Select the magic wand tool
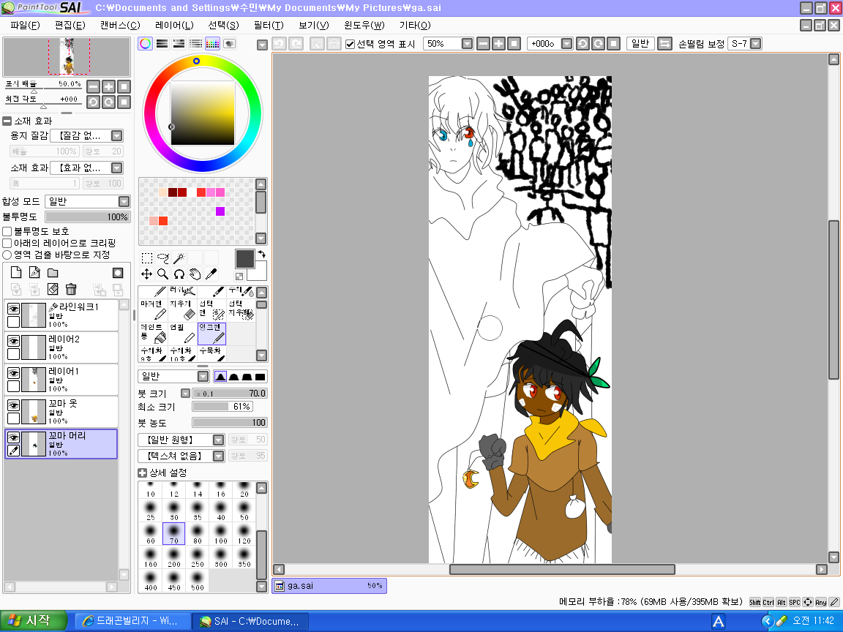This screenshot has width=843, height=632. [179, 258]
